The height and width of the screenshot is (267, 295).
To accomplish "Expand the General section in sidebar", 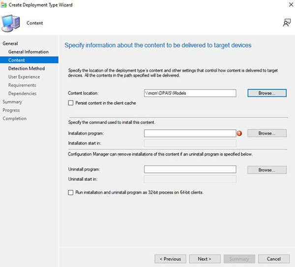I will click(10, 43).
